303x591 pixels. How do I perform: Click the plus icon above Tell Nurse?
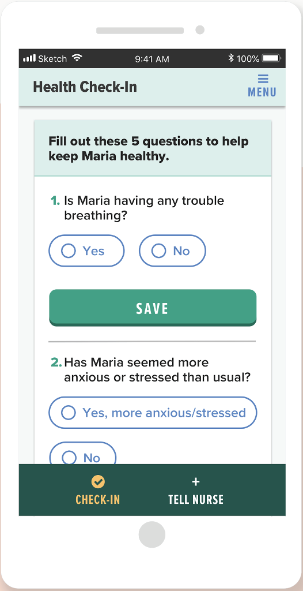pyautogui.click(x=196, y=481)
